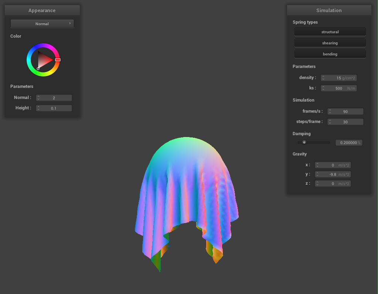Click the color triangle picker dot
The image size is (378, 294).
coord(38,69)
